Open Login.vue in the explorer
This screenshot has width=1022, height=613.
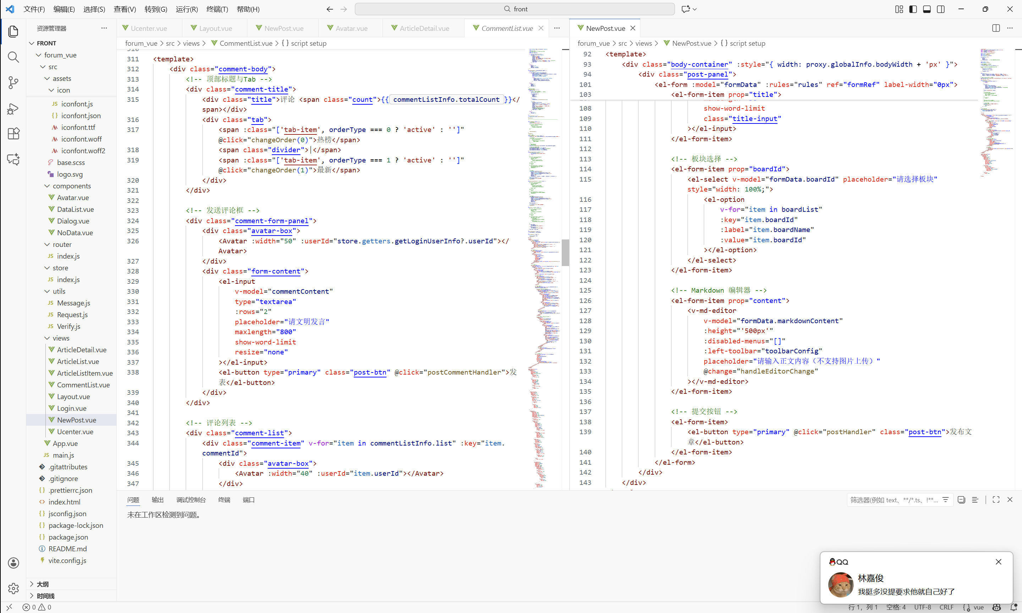tap(71, 408)
